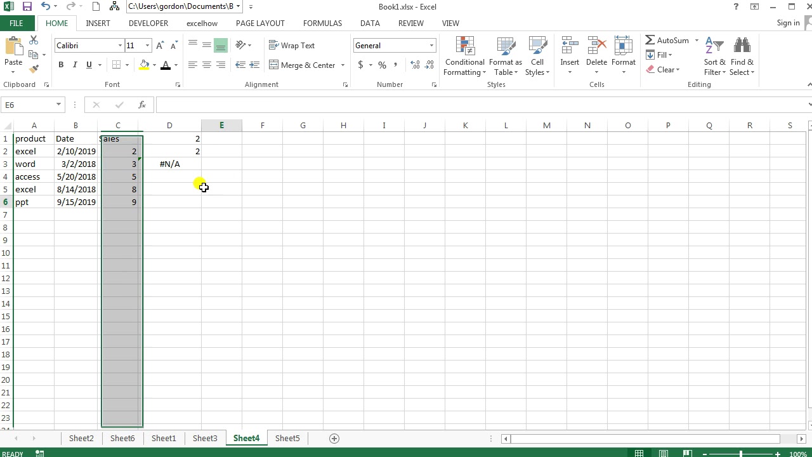Click the Borders icon
The width and height of the screenshot is (812, 457).
[x=116, y=65]
